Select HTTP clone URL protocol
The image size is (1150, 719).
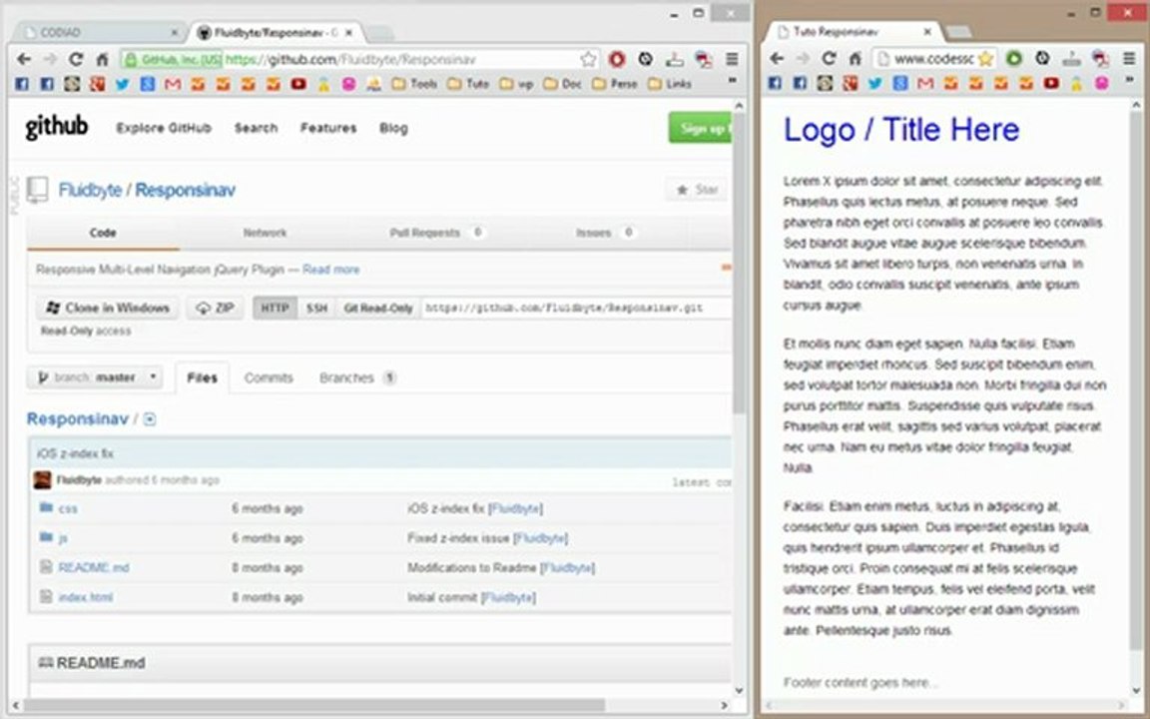point(276,309)
